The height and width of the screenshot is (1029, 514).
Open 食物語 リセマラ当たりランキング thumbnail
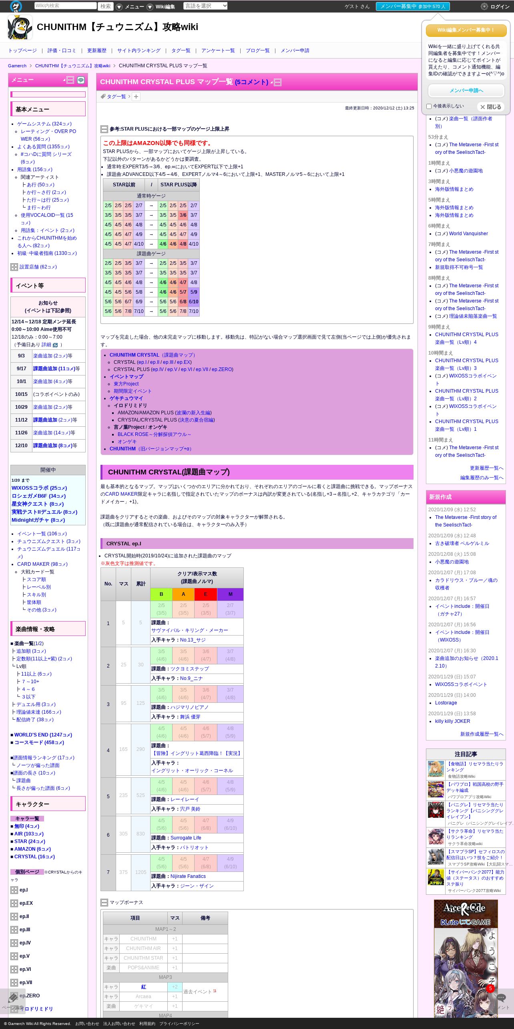[x=436, y=769]
